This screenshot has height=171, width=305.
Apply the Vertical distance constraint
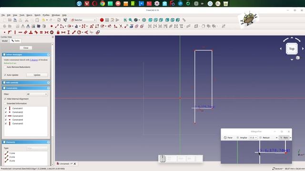pos(69,32)
